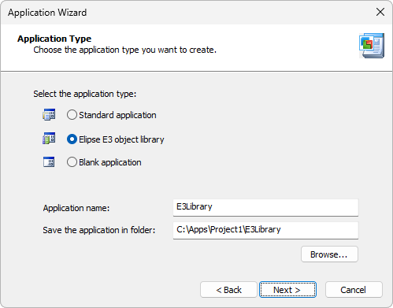Click the Standard application icon

coord(49,115)
